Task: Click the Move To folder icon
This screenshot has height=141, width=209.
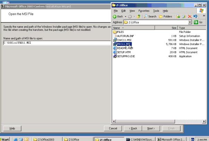Action: click(x=178, y=17)
